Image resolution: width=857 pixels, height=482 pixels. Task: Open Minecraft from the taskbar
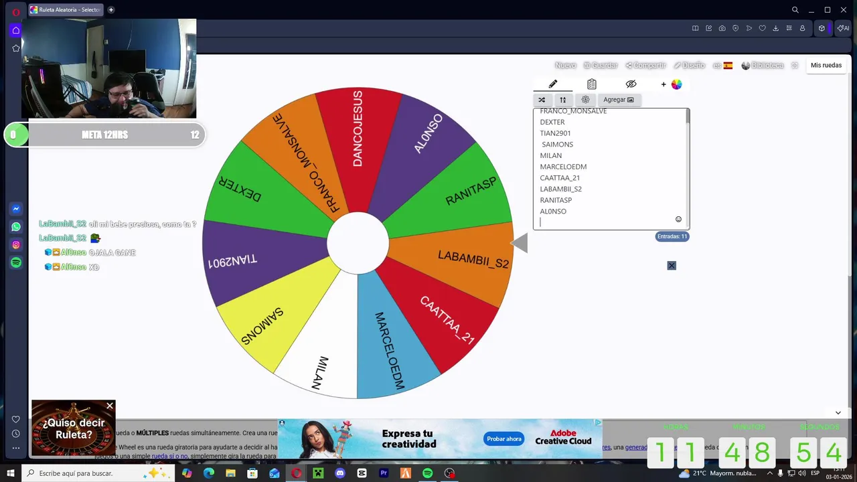click(318, 473)
